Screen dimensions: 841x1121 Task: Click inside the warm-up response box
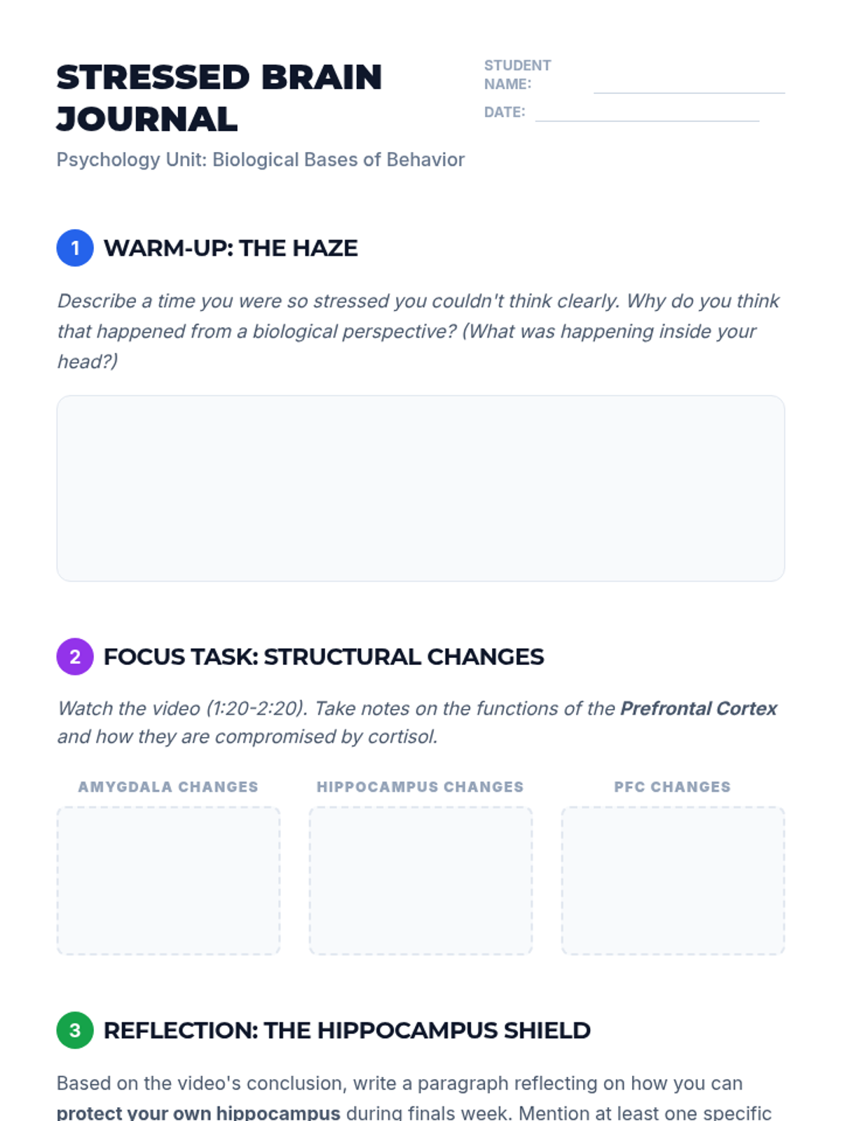coord(420,488)
